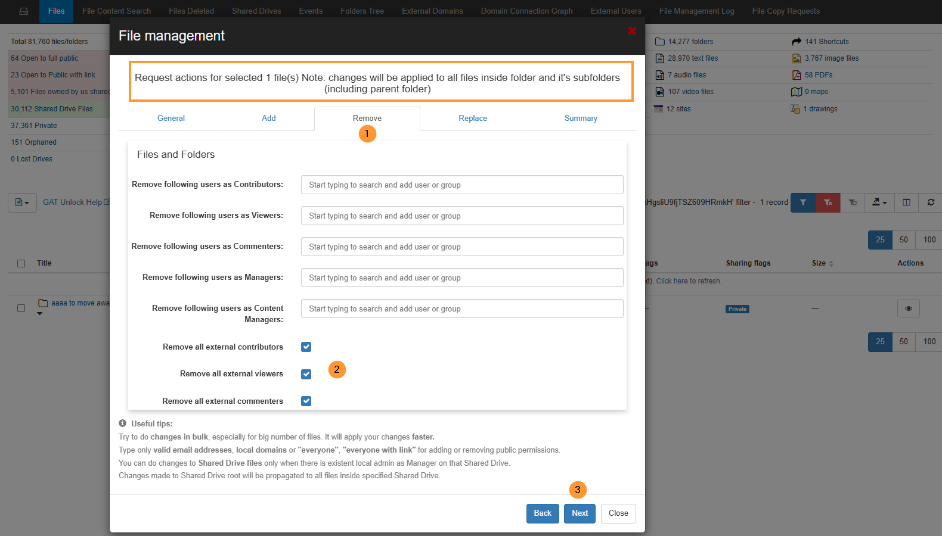Click the Next button
The height and width of the screenshot is (536, 942).
[580, 513]
